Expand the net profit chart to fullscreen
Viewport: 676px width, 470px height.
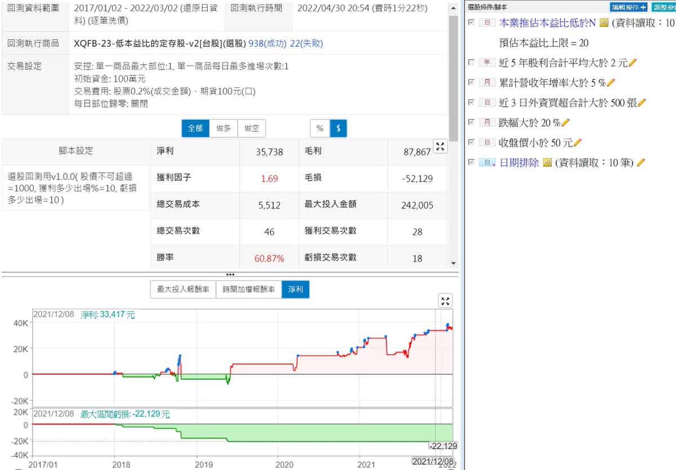pos(446,301)
